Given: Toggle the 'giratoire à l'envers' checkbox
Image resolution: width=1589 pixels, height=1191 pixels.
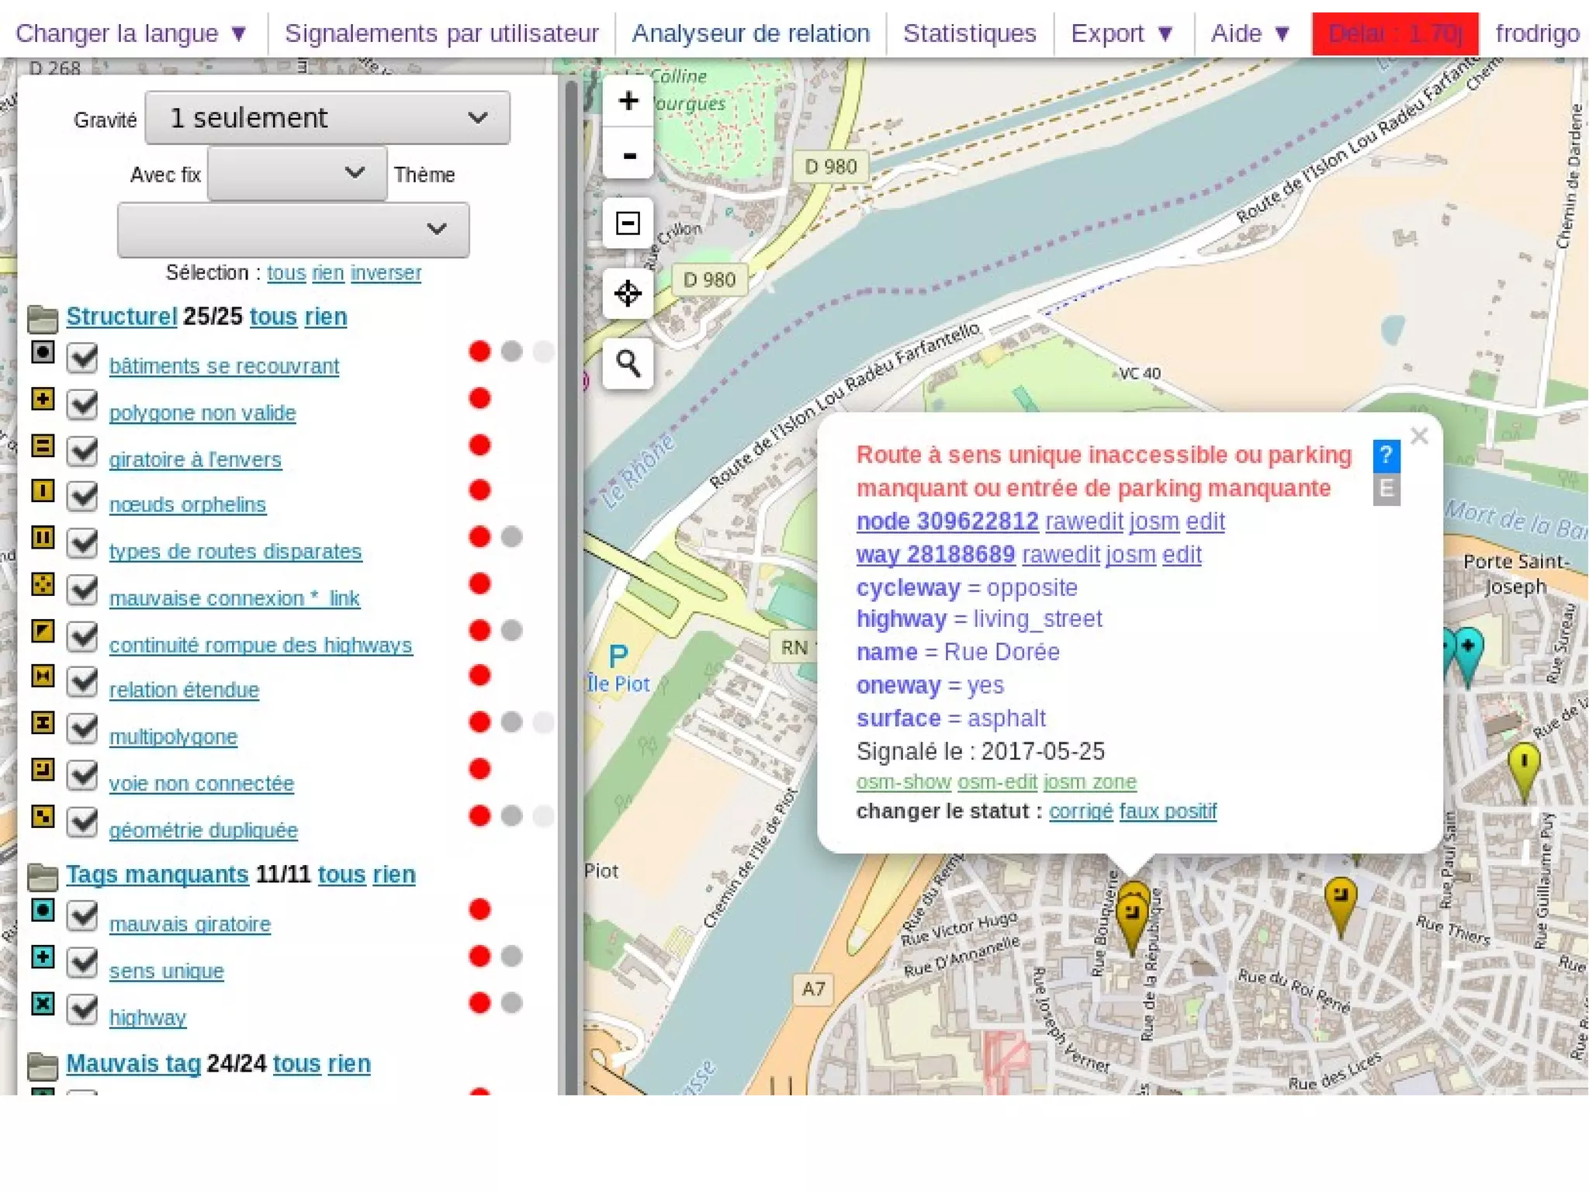Looking at the screenshot, I should [x=82, y=452].
